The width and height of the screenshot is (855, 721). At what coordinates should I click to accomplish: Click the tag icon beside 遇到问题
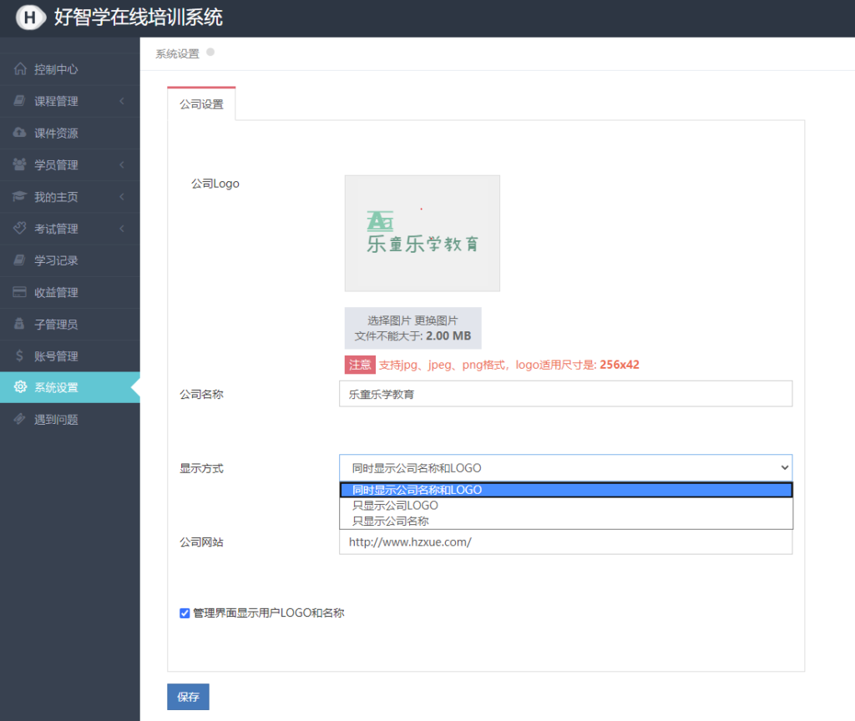[x=20, y=419]
